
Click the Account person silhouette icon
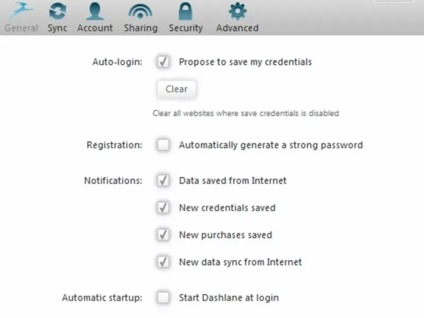point(95,11)
